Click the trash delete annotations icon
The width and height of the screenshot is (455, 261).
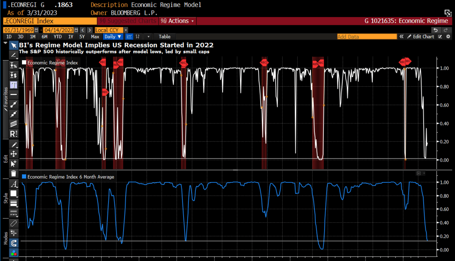click(14, 174)
